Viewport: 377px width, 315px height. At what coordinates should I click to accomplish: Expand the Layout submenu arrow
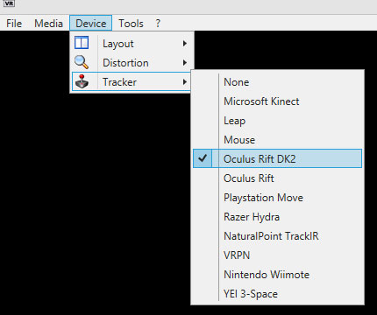(x=184, y=44)
